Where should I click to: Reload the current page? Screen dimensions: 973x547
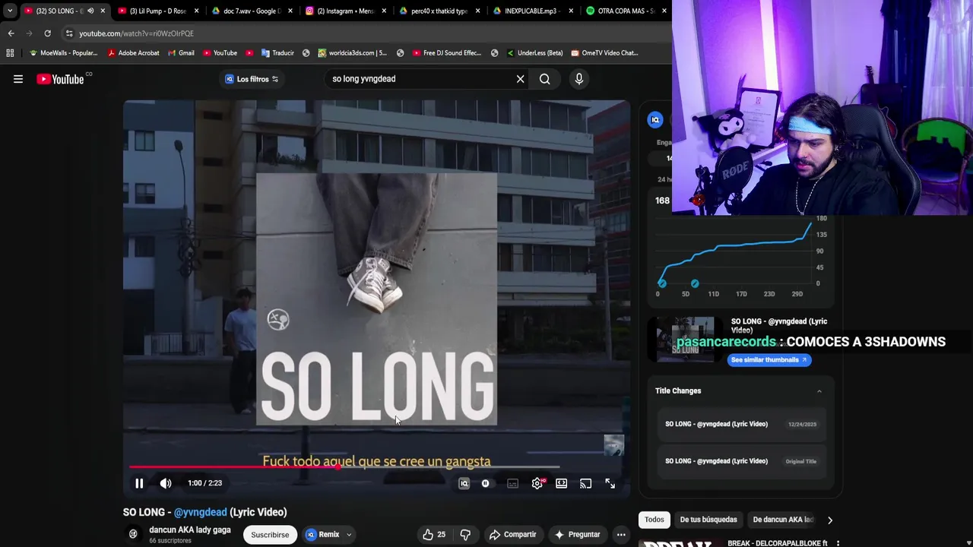[47, 33]
